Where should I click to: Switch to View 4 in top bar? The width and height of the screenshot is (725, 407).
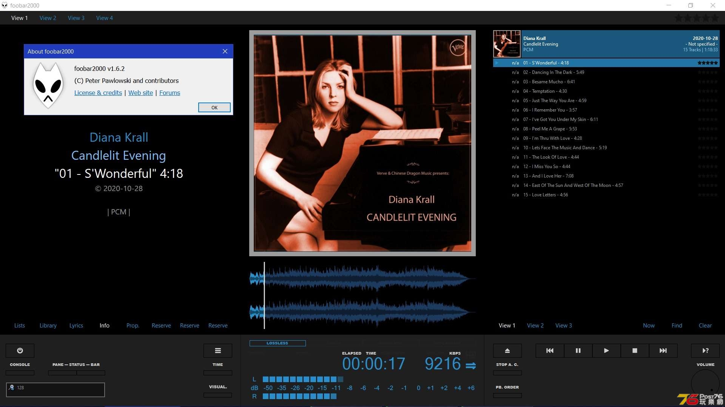coord(105,18)
